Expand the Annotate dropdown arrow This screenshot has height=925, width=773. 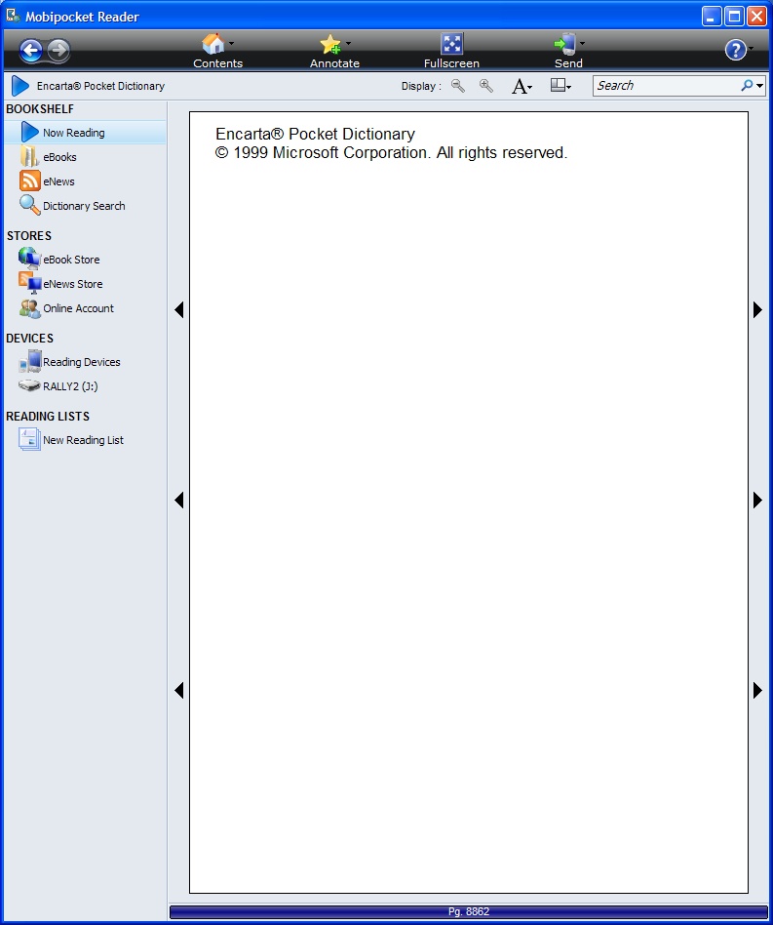(x=348, y=44)
